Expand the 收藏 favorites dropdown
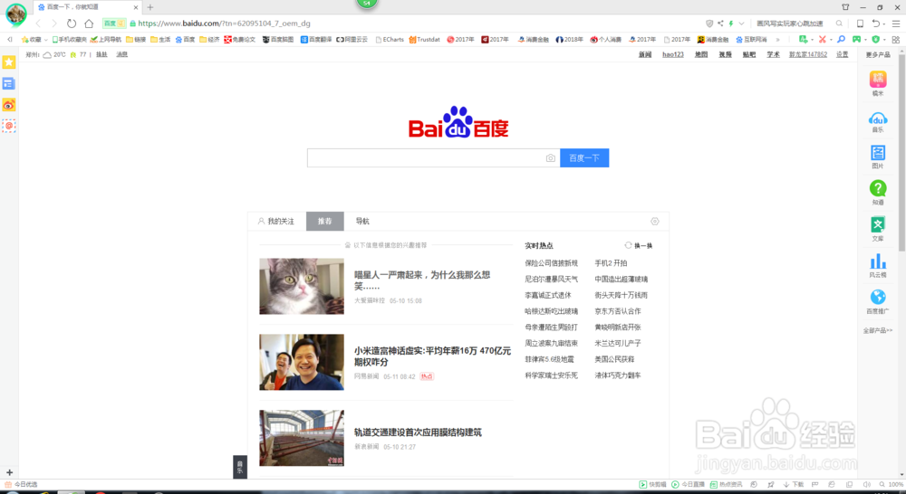The width and height of the screenshot is (906, 494). 45,40
